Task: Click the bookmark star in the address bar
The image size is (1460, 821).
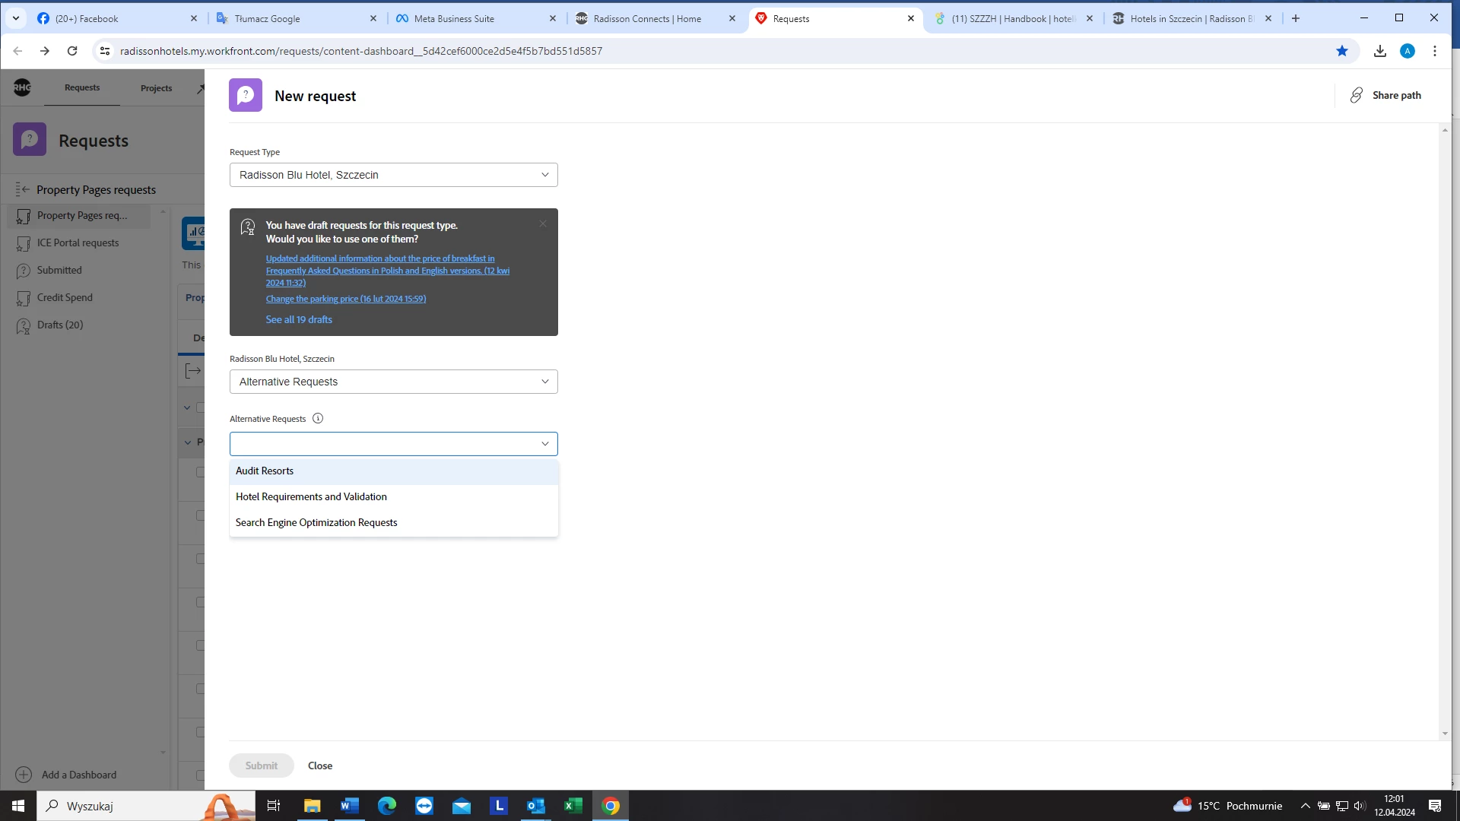Action: (x=1342, y=51)
